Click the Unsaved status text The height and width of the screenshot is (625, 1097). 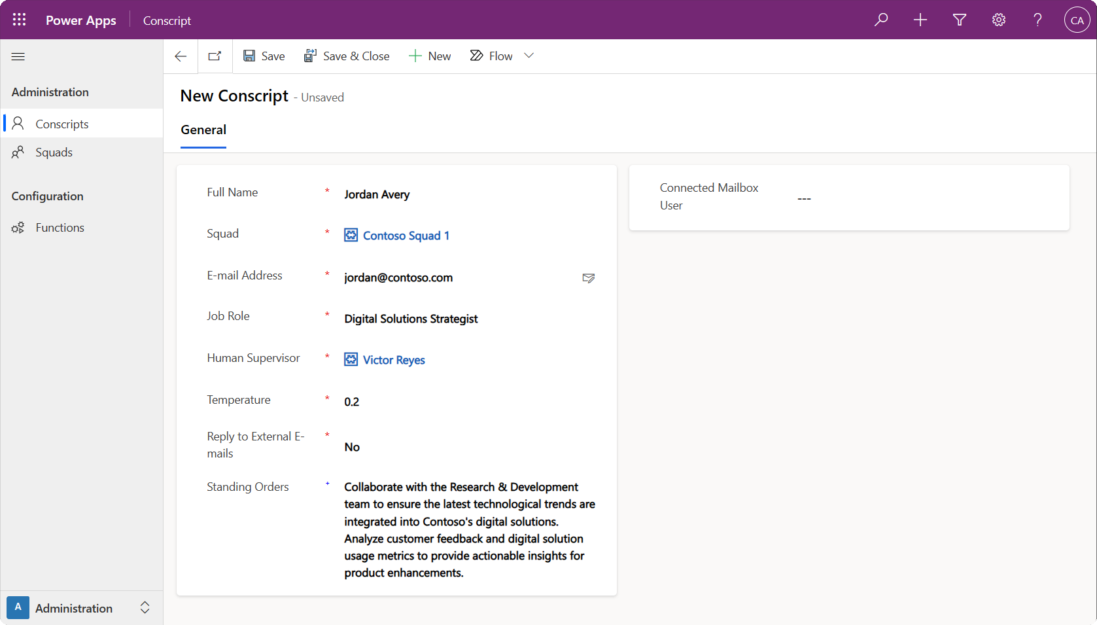(322, 98)
